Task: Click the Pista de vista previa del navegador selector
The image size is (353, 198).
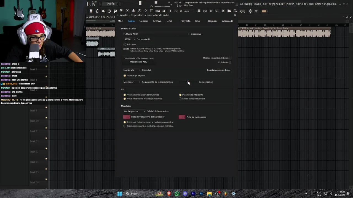Action: click(126, 117)
